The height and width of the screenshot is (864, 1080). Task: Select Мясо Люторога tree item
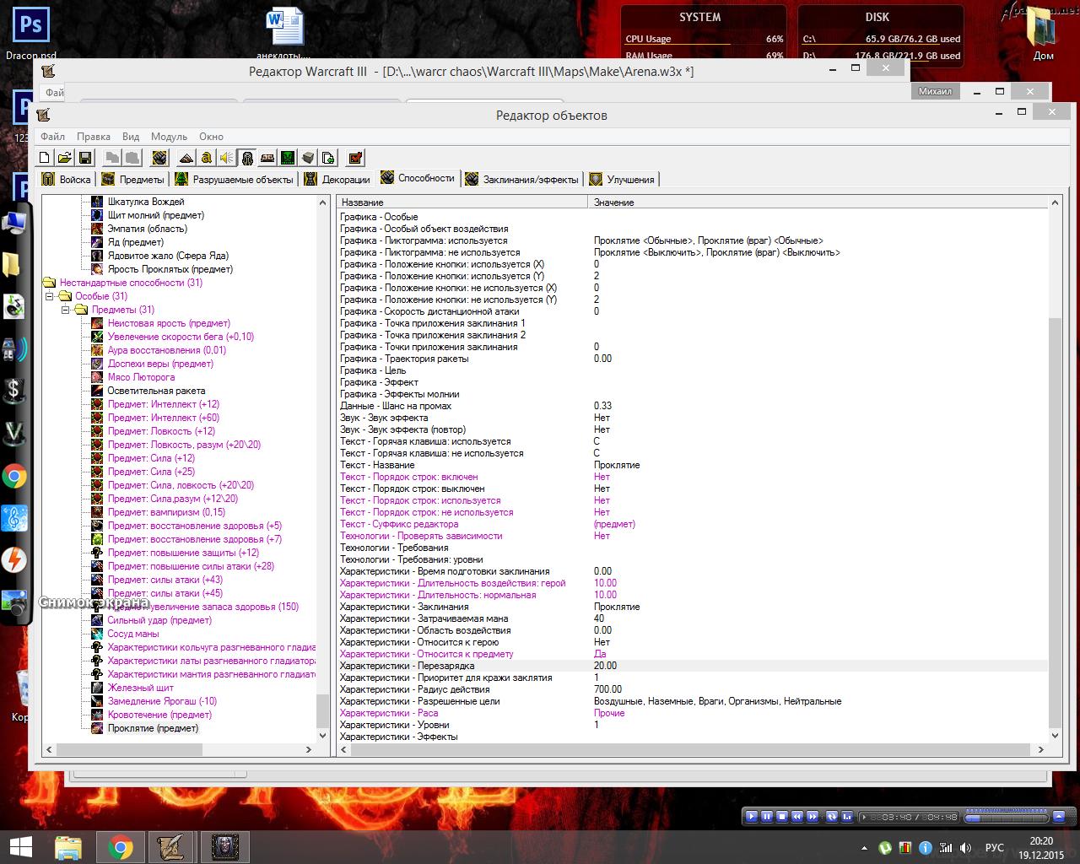(x=141, y=377)
